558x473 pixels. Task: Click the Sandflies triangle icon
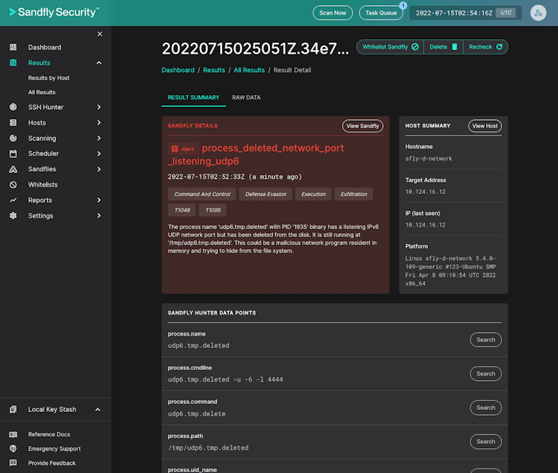(x=13, y=169)
